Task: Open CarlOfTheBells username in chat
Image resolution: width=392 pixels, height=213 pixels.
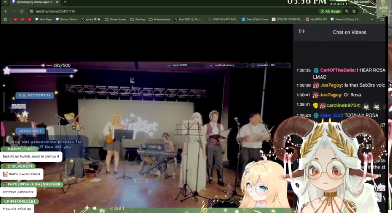Action: [x=337, y=70]
